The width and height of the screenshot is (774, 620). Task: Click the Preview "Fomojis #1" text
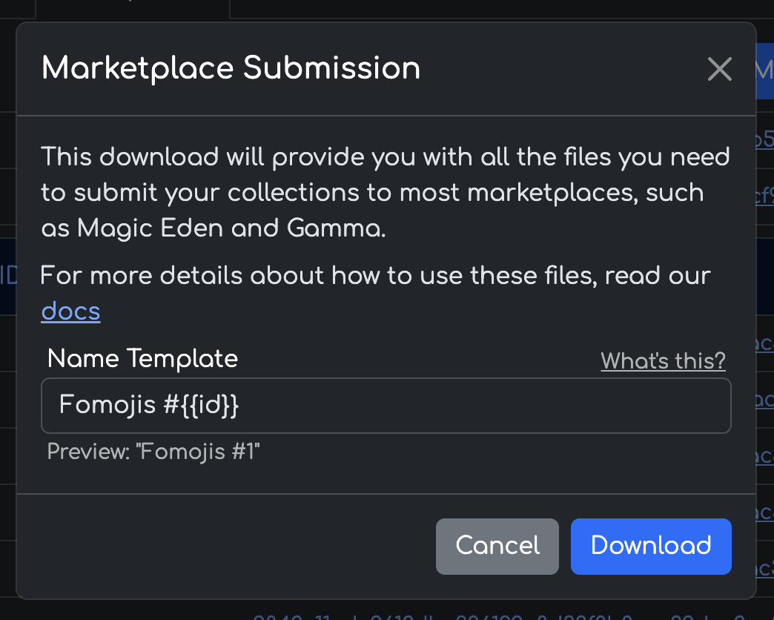[153, 452]
